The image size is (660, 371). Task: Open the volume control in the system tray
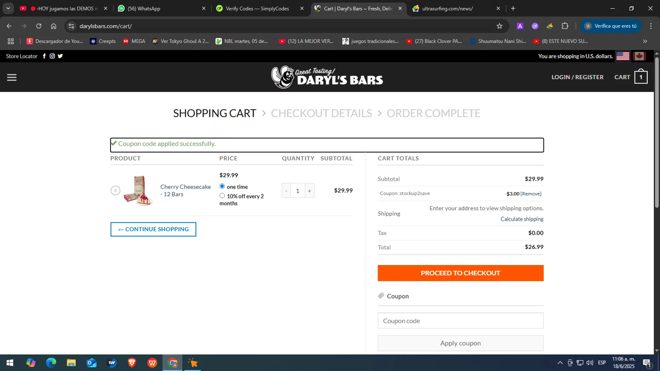590,363
